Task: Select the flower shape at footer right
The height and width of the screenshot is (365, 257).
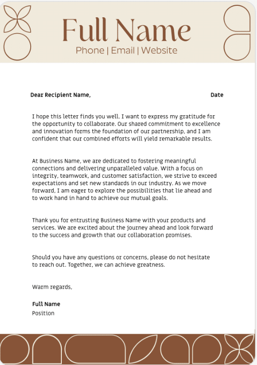Action: (239, 350)
